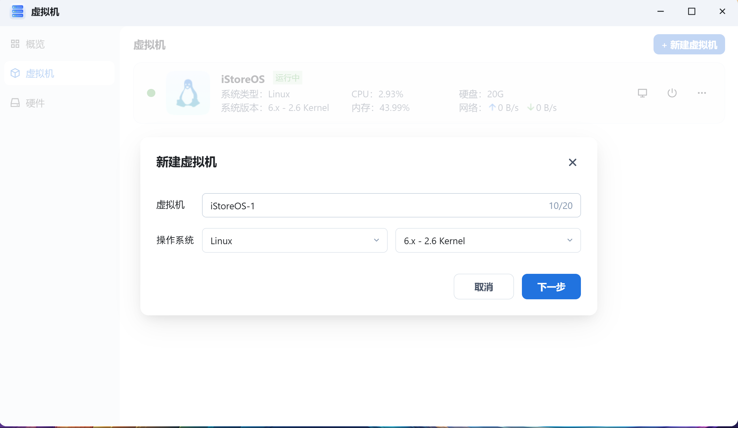Open the iStoreOS console monitor icon
The width and height of the screenshot is (738, 428).
(x=642, y=93)
